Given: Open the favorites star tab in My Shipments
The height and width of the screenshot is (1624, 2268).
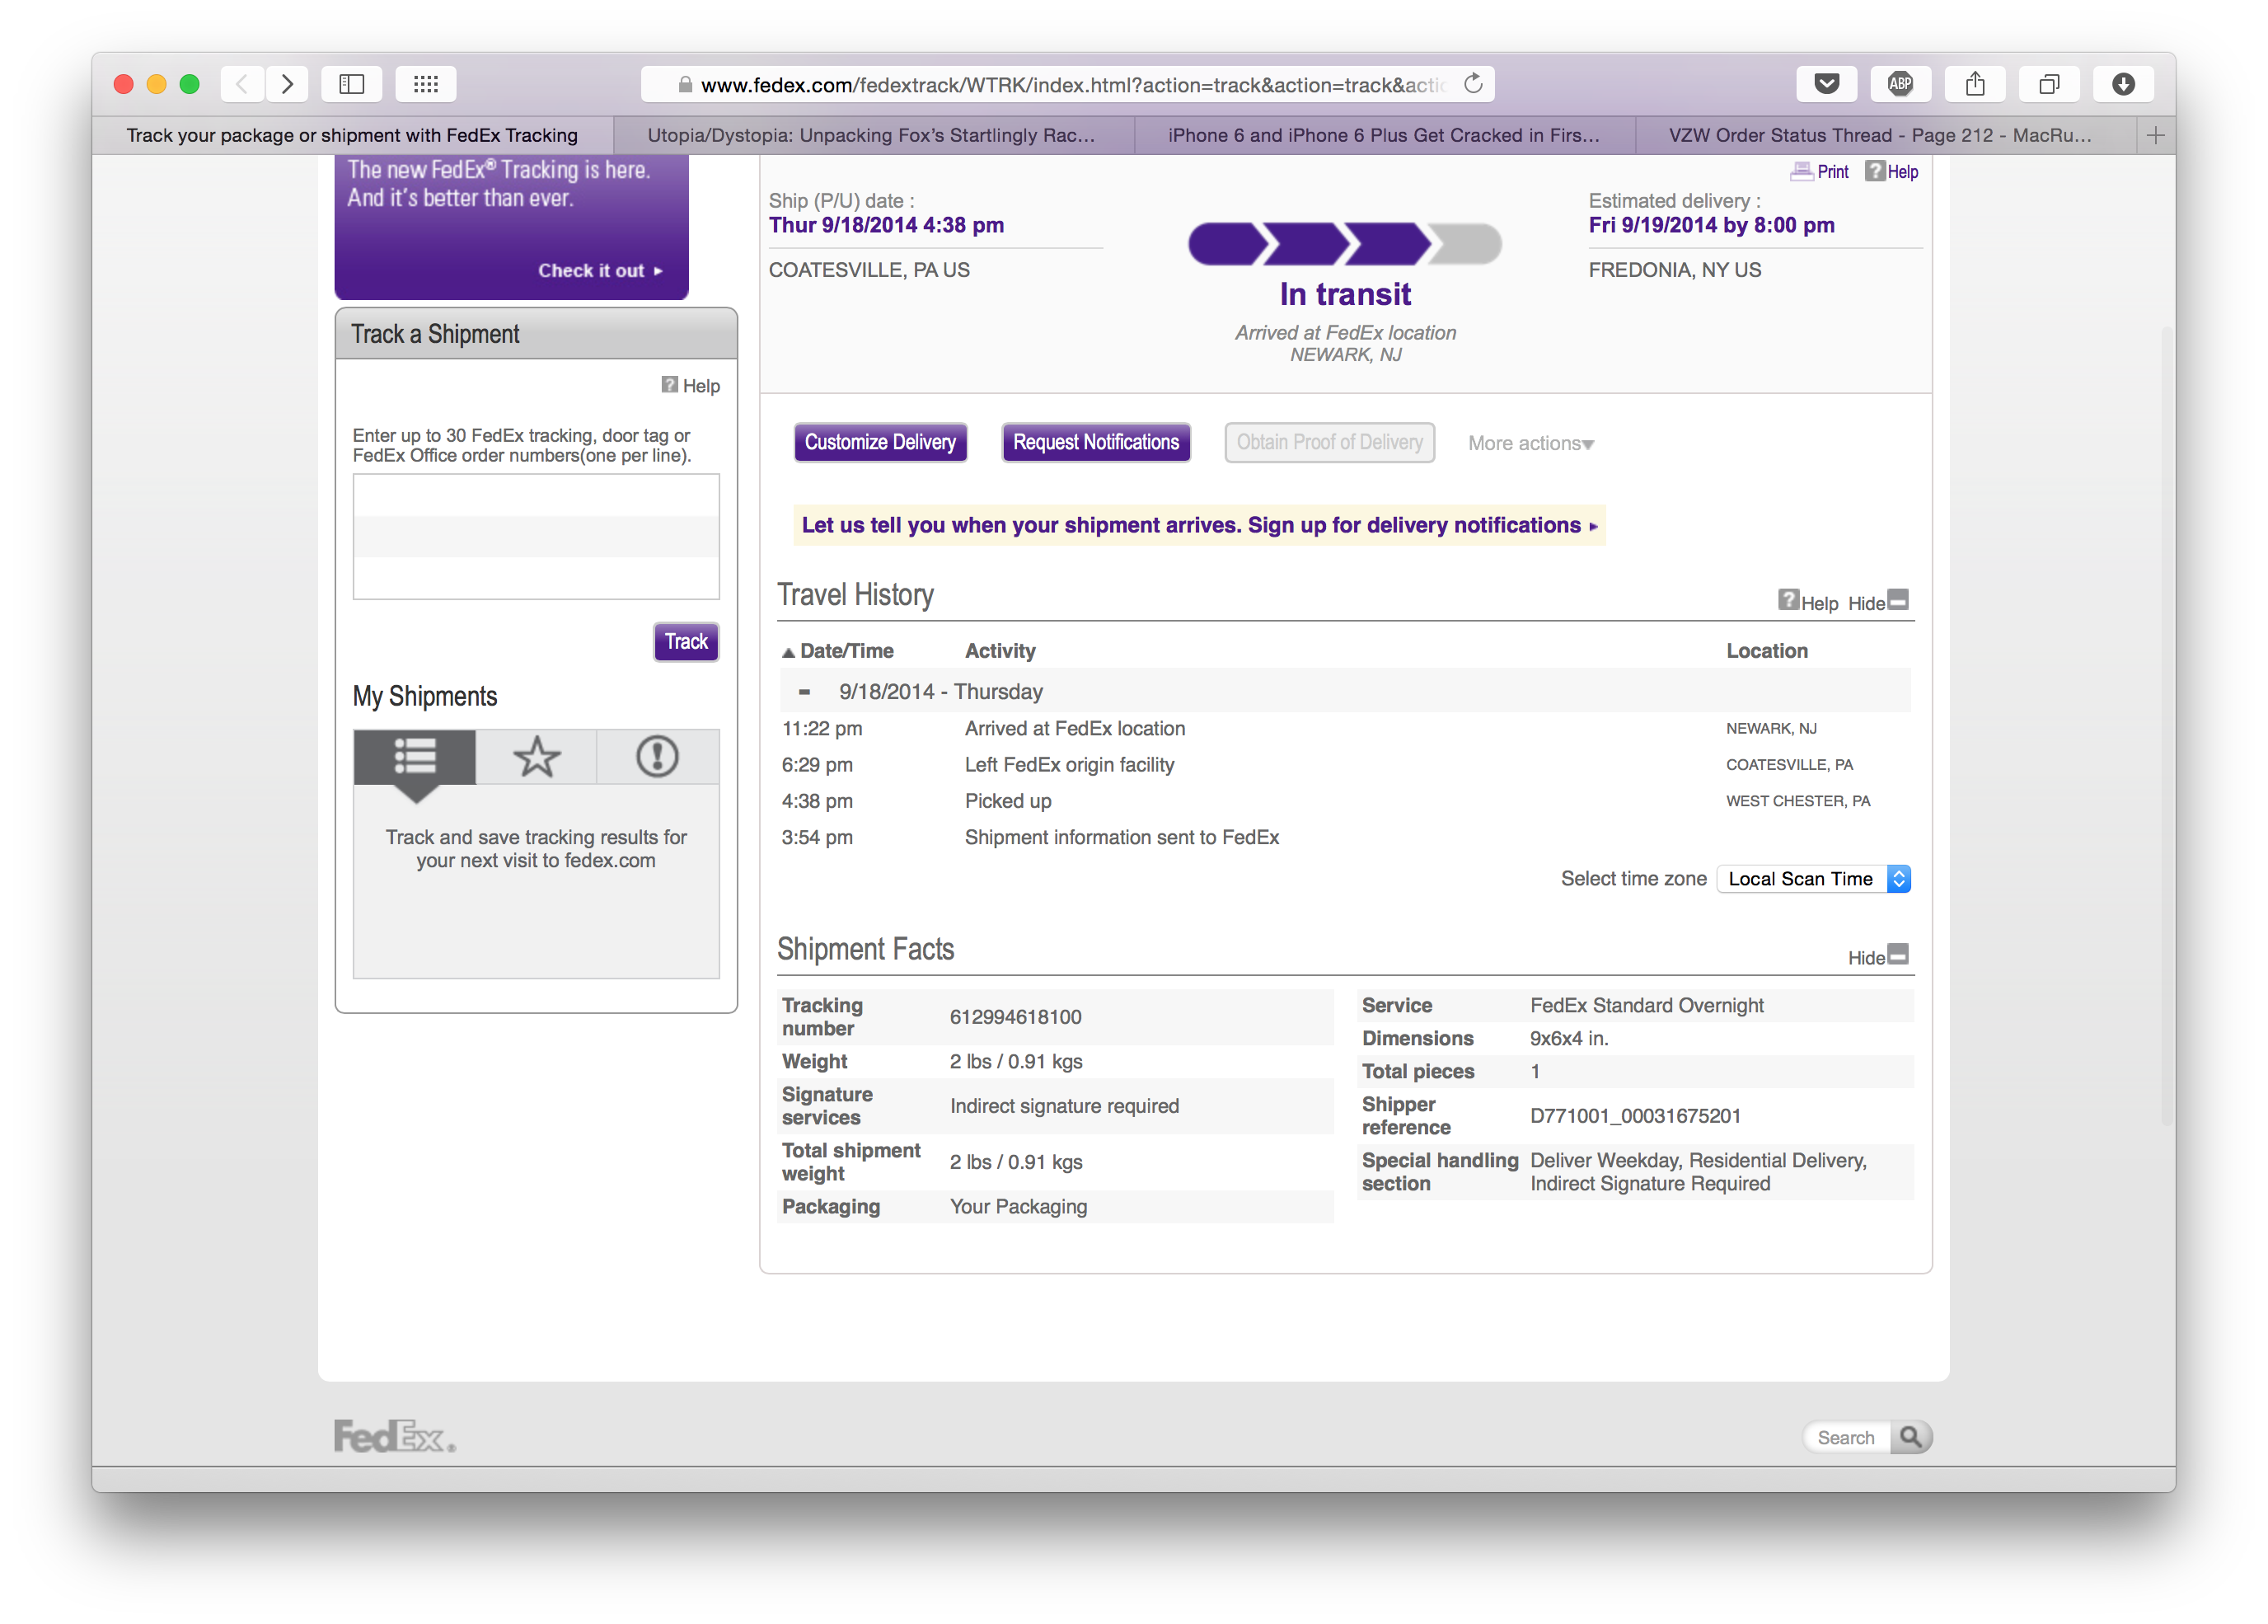Looking at the screenshot, I should [x=536, y=757].
